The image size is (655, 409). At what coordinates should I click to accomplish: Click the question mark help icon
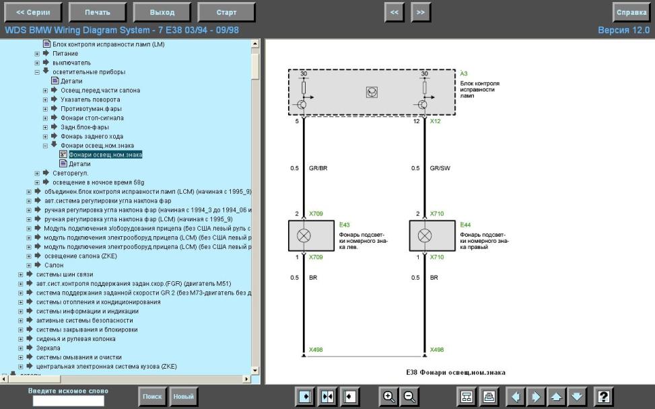(x=604, y=396)
